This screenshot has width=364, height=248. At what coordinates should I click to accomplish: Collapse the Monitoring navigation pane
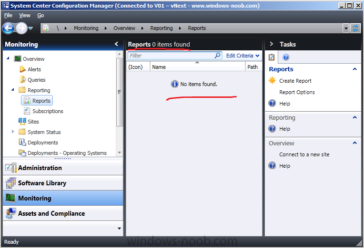click(117, 44)
